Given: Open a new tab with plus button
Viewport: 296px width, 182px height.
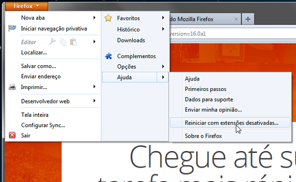Looking at the screenshot, I should [x=248, y=19].
